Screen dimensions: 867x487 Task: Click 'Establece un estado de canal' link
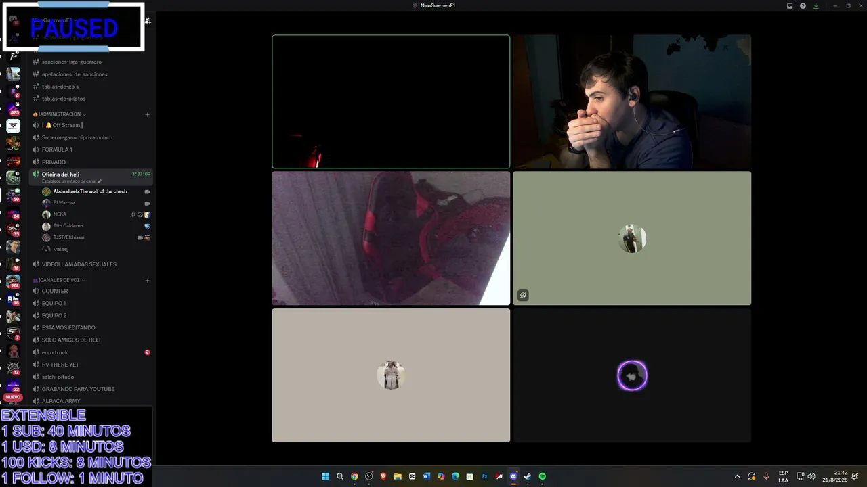coord(72,181)
